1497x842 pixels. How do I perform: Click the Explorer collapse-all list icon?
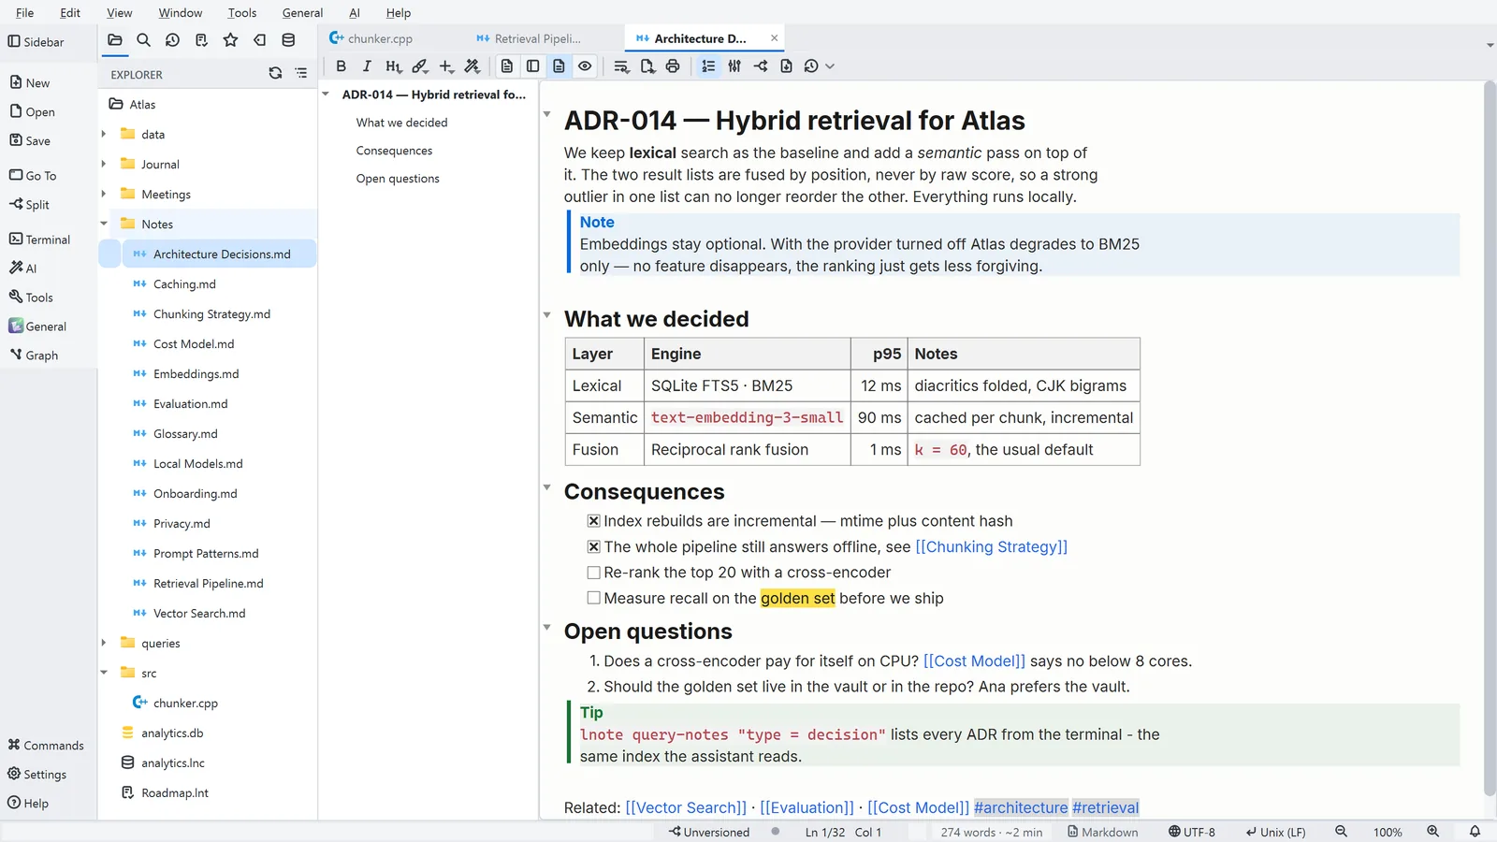pos(301,73)
